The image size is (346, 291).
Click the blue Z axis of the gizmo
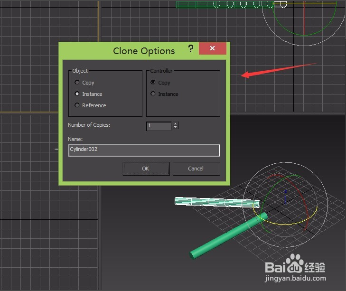coord(285,197)
